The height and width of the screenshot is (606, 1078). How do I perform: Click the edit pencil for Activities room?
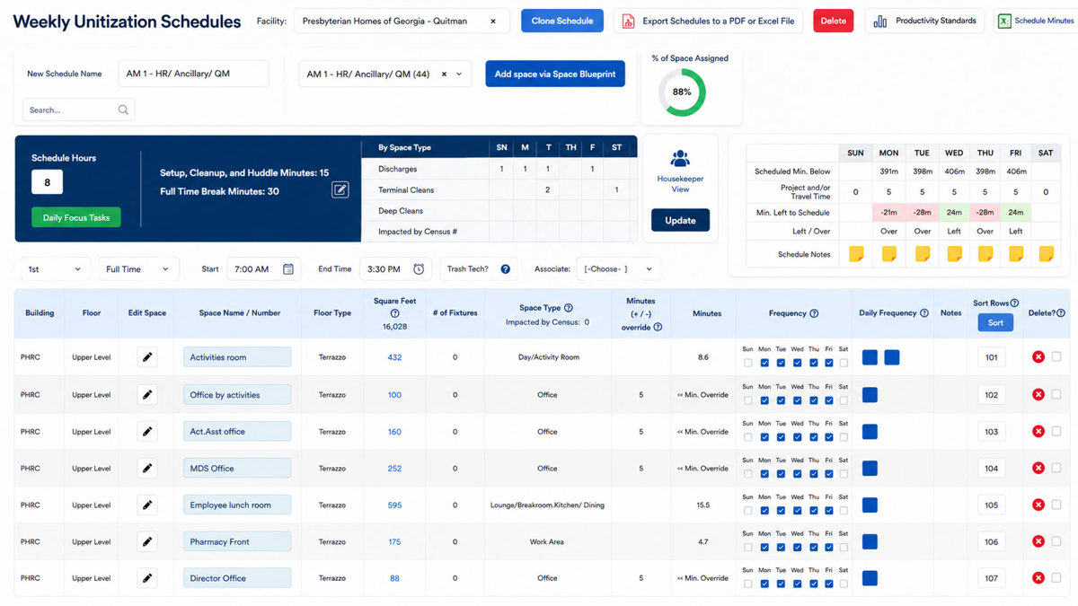click(x=147, y=357)
